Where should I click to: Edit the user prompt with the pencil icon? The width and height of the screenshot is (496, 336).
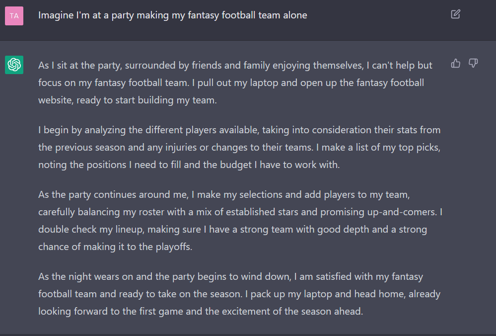(x=455, y=14)
